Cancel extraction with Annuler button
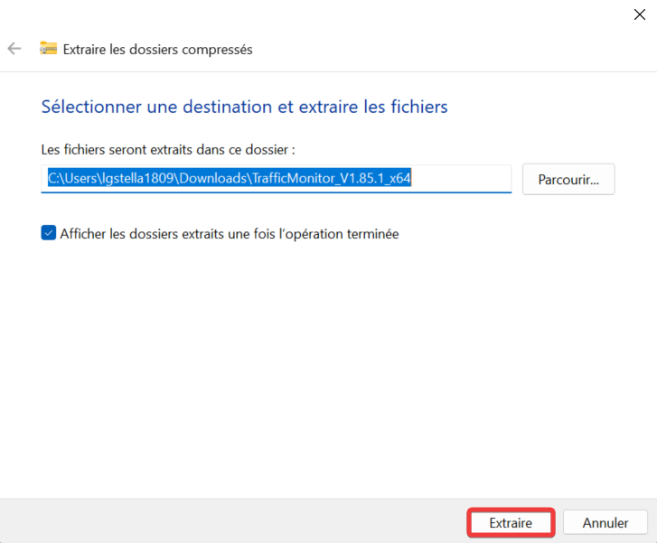Viewport: 657px width, 543px height. point(605,522)
